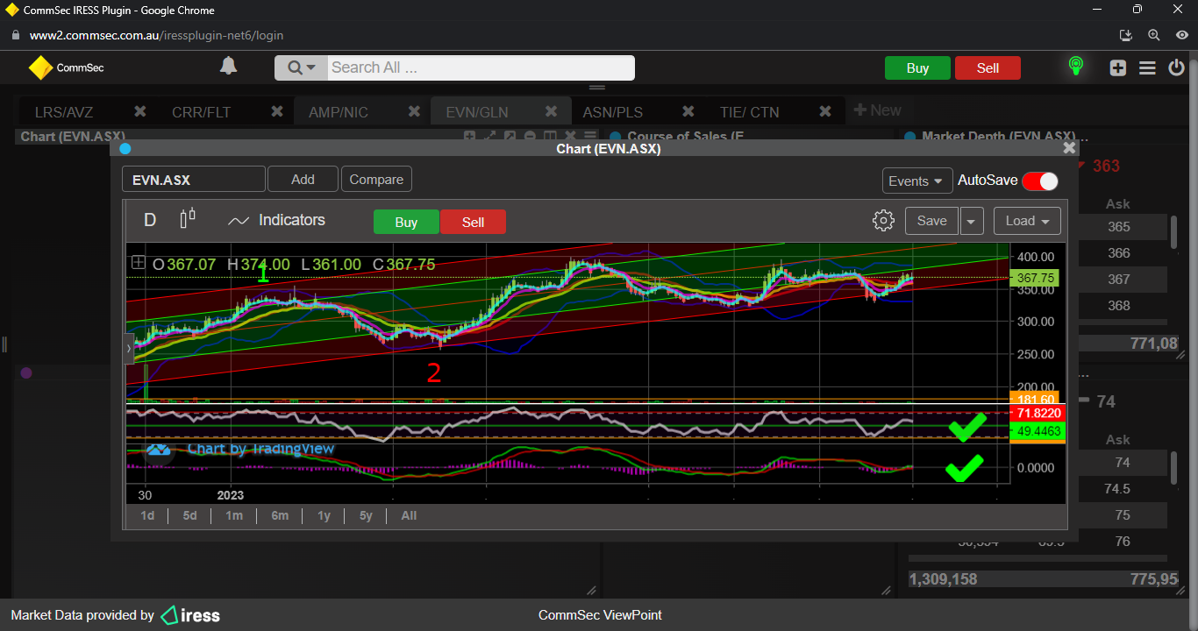1198x631 pixels.
Task: Close the TIE/ CTN workspace tab
Action: coord(825,111)
